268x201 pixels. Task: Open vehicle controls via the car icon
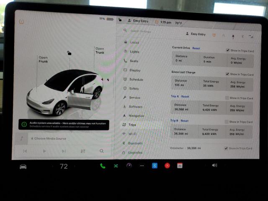(x=23, y=167)
